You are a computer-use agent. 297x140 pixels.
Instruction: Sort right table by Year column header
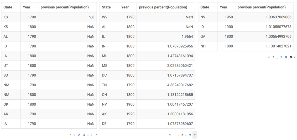coord(223,7)
